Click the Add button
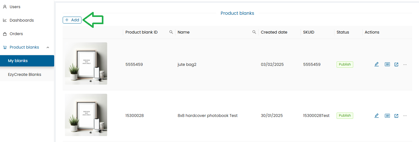This screenshot has height=142, width=419. (72, 20)
